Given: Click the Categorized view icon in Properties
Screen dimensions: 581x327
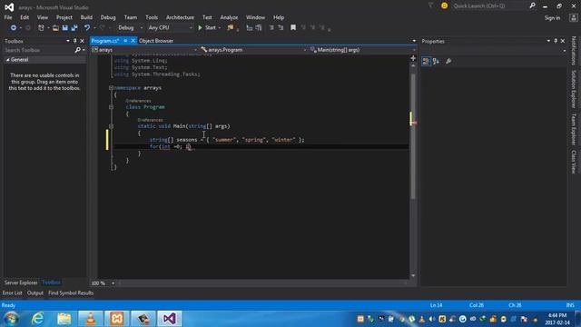Looking at the screenshot, I should (x=426, y=61).
